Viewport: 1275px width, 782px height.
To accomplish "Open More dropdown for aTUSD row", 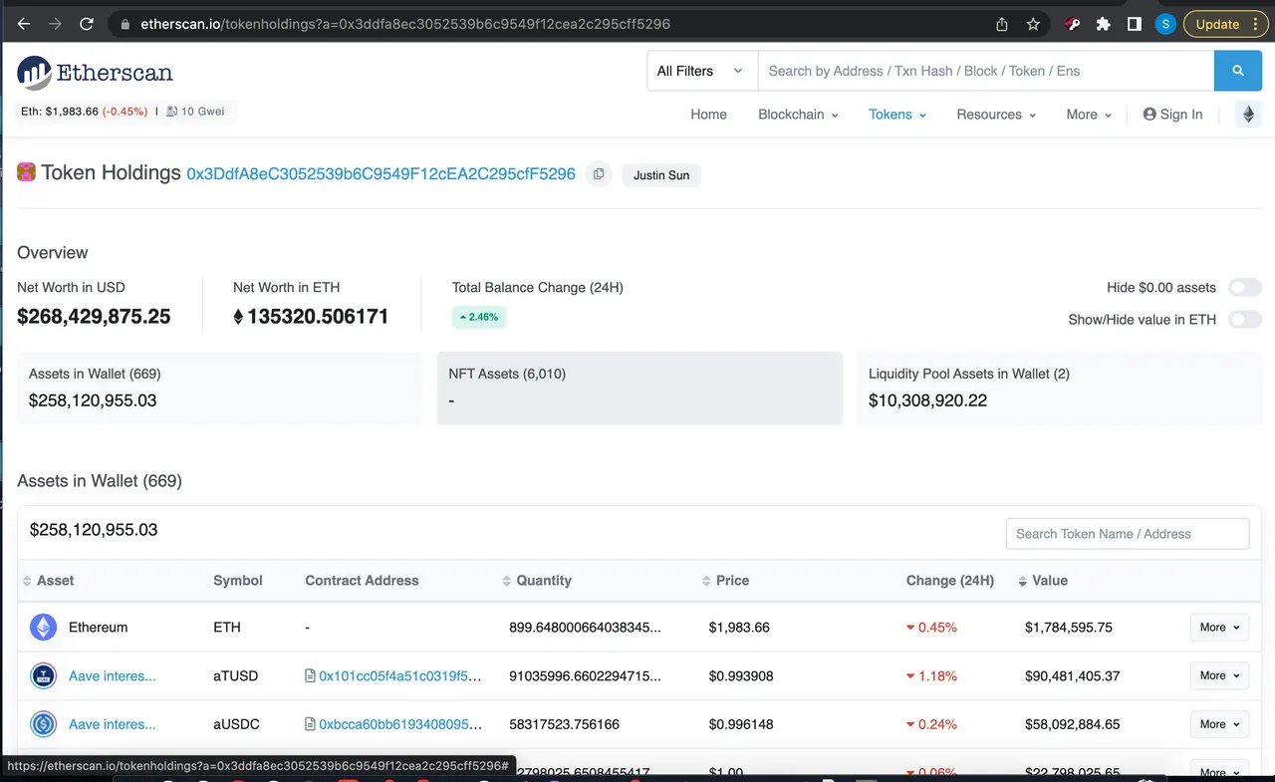I will 1219,675.
